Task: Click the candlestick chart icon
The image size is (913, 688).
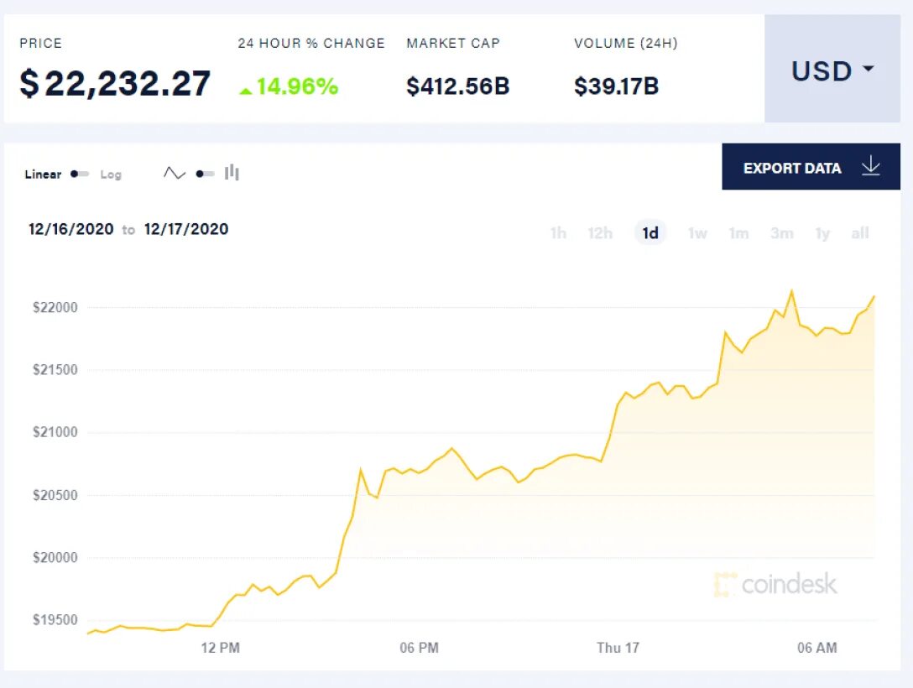Action: click(x=232, y=172)
